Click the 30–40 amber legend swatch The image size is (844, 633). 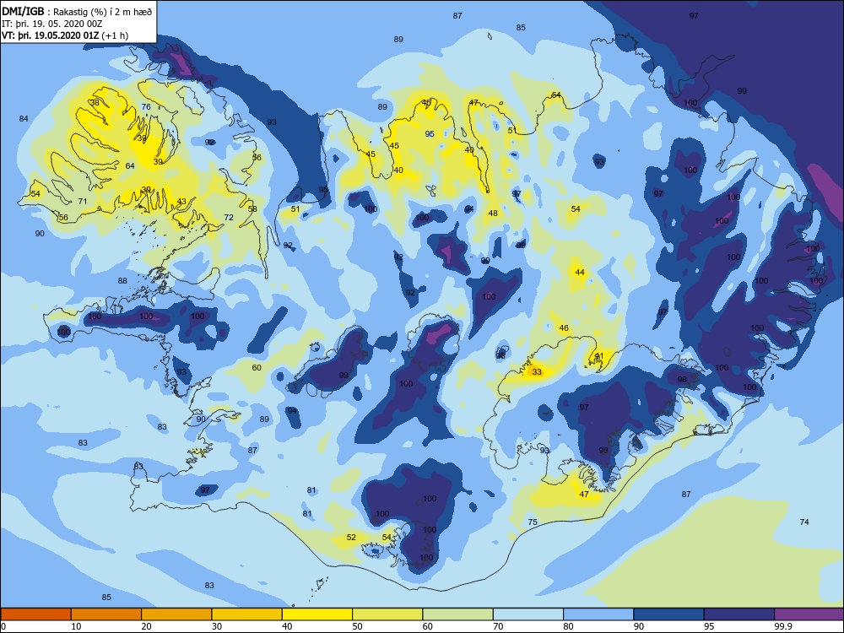(x=247, y=614)
